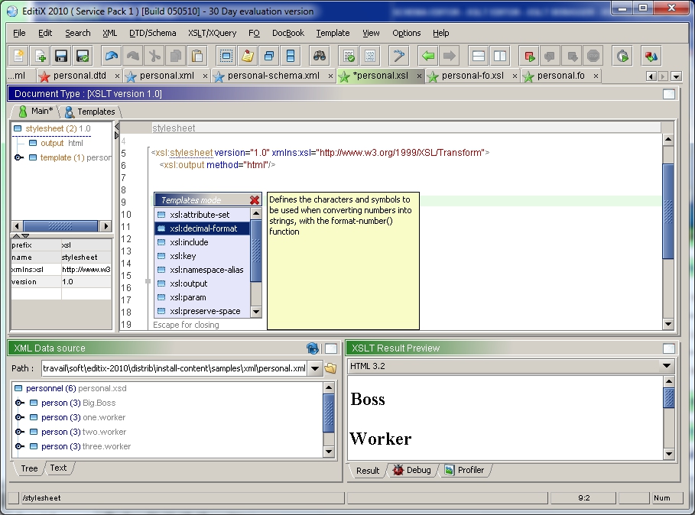Image resolution: width=695 pixels, height=515 pixels.
Task: Close the personal.xml tab
Action: (205, 76)
